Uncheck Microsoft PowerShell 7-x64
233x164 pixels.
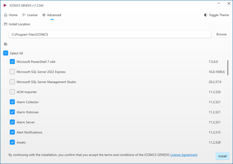pos(12,61)
